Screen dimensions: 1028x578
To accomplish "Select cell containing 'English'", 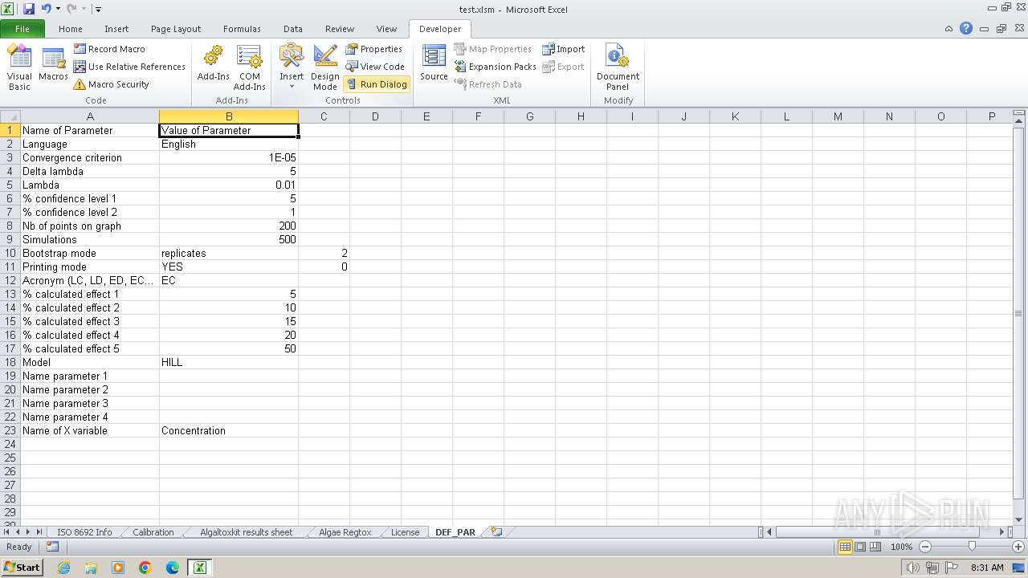I will 229,144.
